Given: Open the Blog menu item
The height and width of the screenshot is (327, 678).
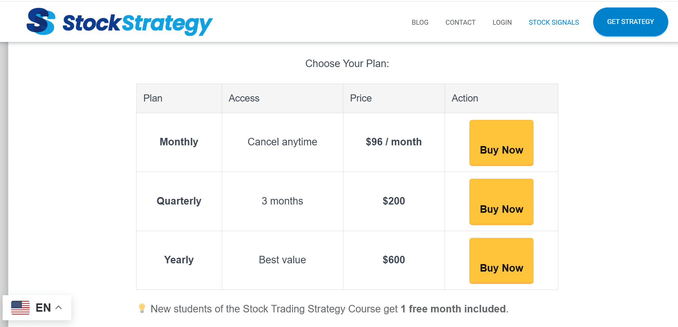Looking at the screenshot, I should point(420,22).
